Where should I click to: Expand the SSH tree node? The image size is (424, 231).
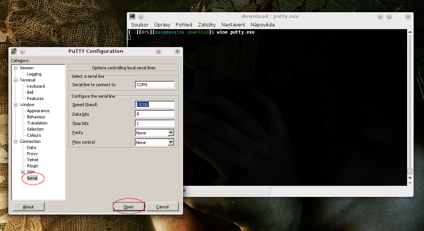[23, 172]
